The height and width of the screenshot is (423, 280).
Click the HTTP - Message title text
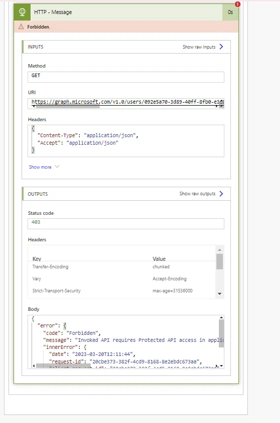53,12
